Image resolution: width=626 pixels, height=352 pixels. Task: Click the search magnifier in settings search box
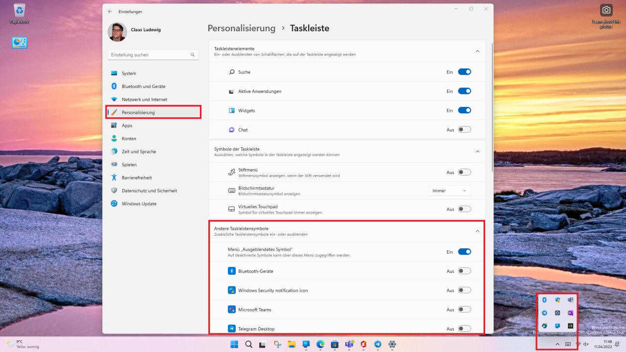click(x=193, y=55)
